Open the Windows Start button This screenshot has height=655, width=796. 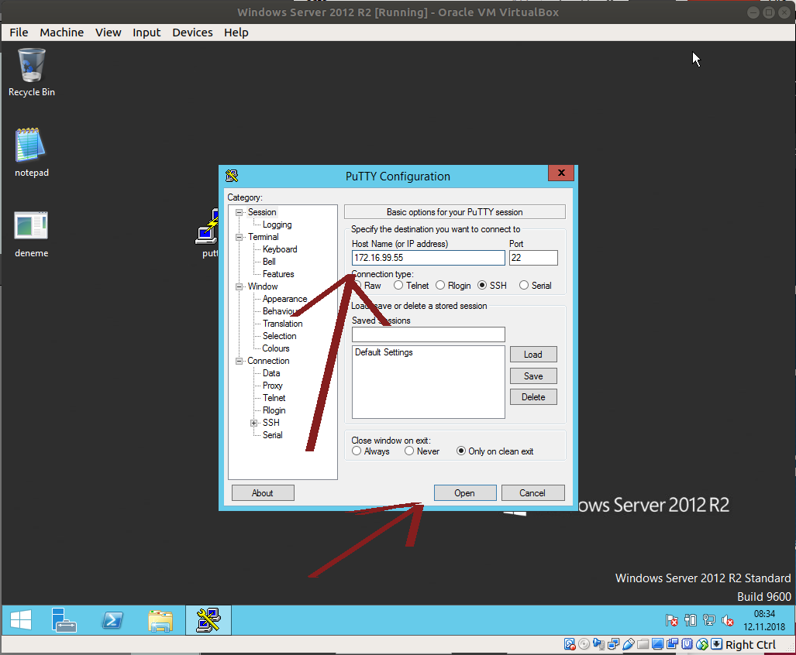[21, 620]
